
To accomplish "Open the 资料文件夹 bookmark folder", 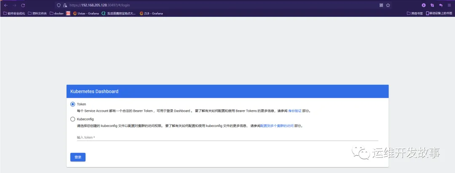I will point(37,14).
